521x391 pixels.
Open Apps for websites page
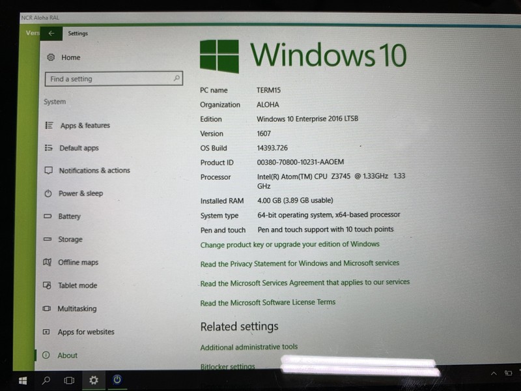86,332
